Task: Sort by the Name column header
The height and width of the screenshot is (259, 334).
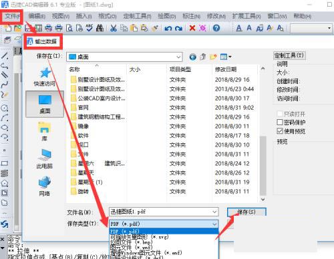Action: pyautogui.click(x=96, y=69)
